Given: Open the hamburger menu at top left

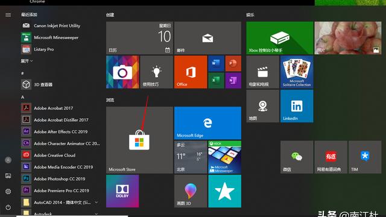Looking at the screenshot, I should click(8, 14).
